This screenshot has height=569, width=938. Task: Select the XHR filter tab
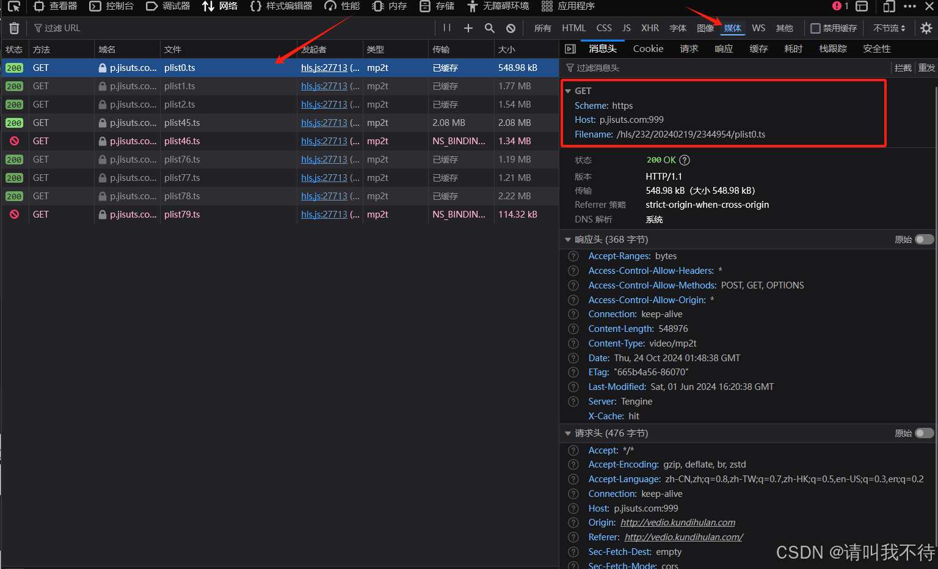pos(650,28)
